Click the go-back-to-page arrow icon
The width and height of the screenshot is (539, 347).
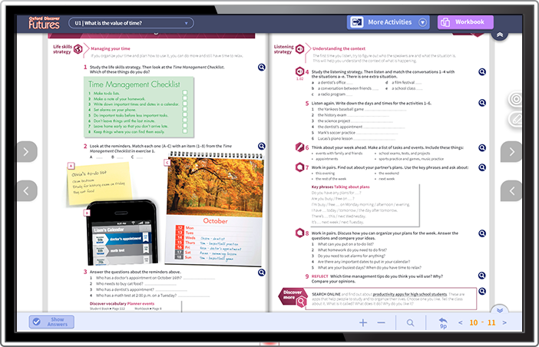click(443, 321)
